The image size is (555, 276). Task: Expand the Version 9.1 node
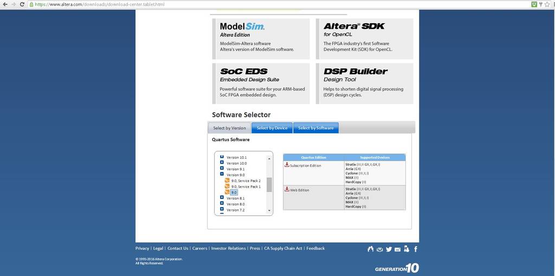(222, 169)
